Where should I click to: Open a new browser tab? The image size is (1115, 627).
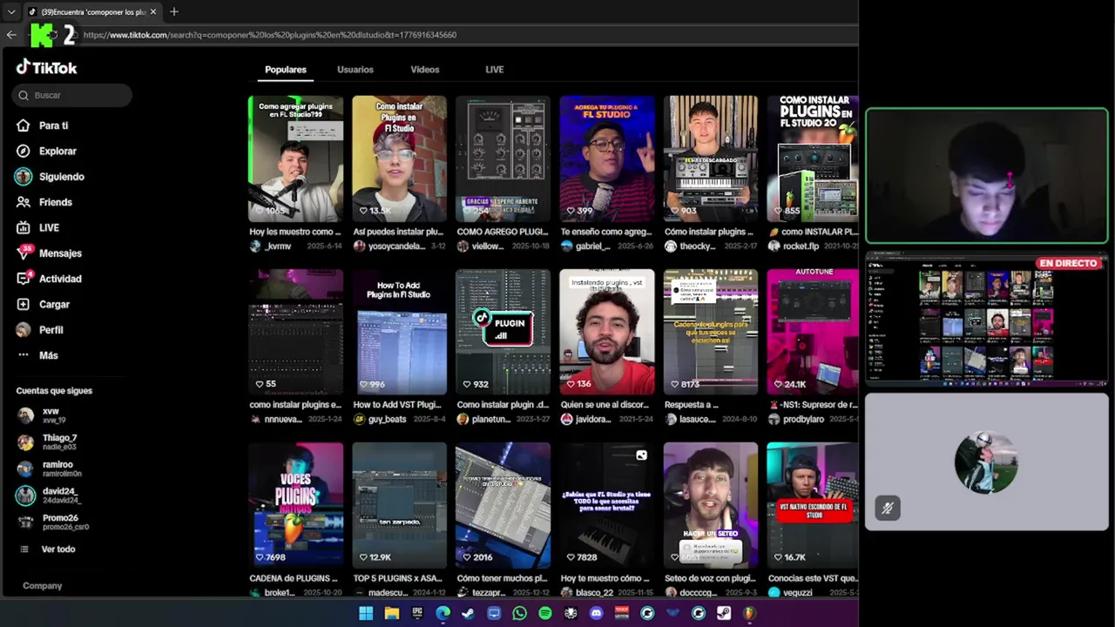(174, 11)
